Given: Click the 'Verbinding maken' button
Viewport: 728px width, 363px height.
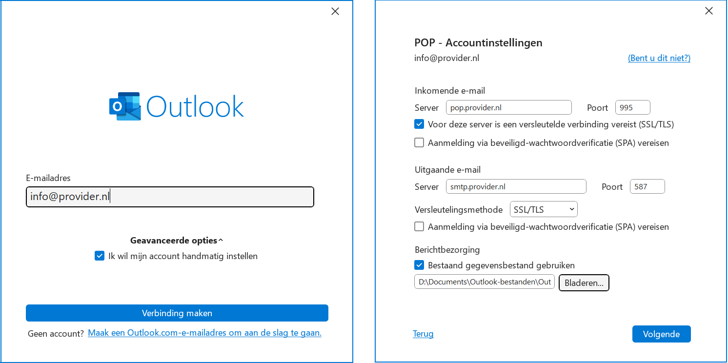Looking at the screenshot, I should click(177, 313).
